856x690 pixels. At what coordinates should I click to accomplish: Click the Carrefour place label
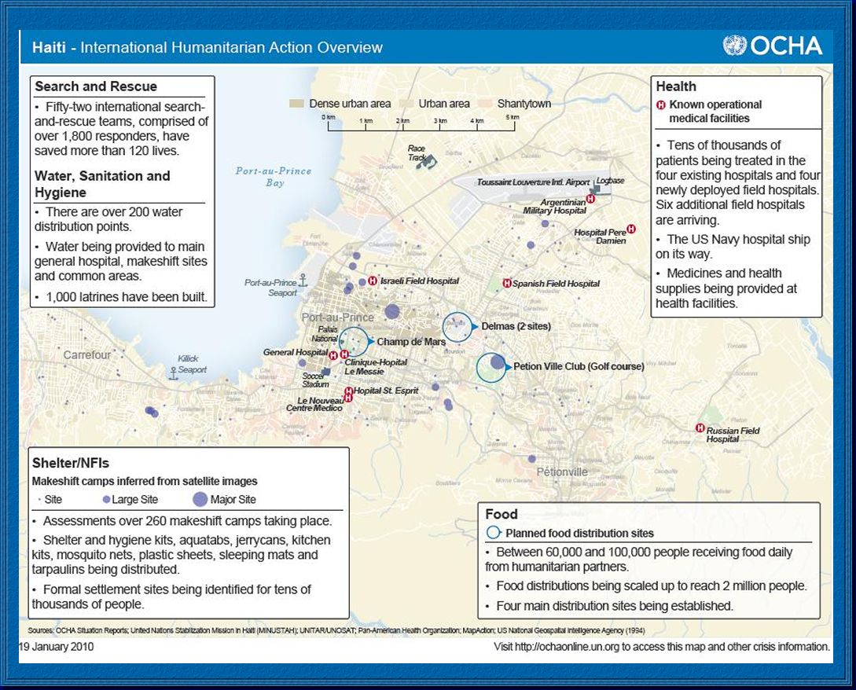pyautogui.click(x=86, y=355)
